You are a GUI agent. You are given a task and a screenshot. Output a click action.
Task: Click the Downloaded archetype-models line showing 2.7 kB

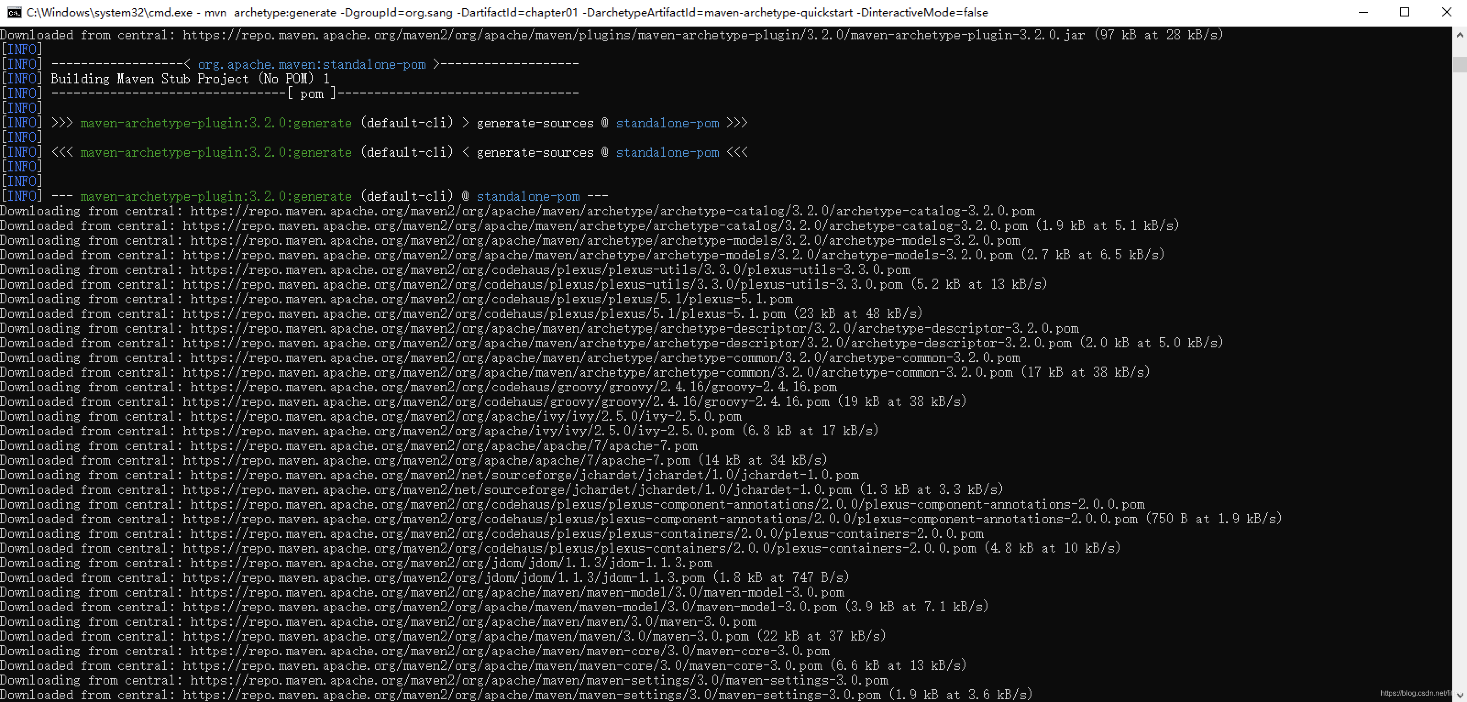582,255
